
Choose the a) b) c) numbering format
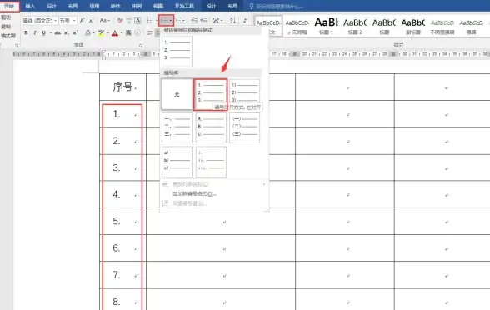click(x=177, y=162)
